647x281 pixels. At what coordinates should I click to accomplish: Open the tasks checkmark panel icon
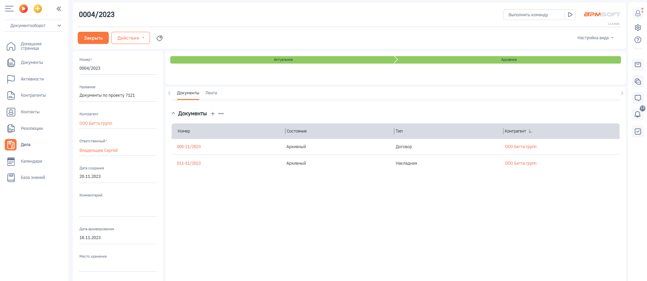click(x=638, y=132)
